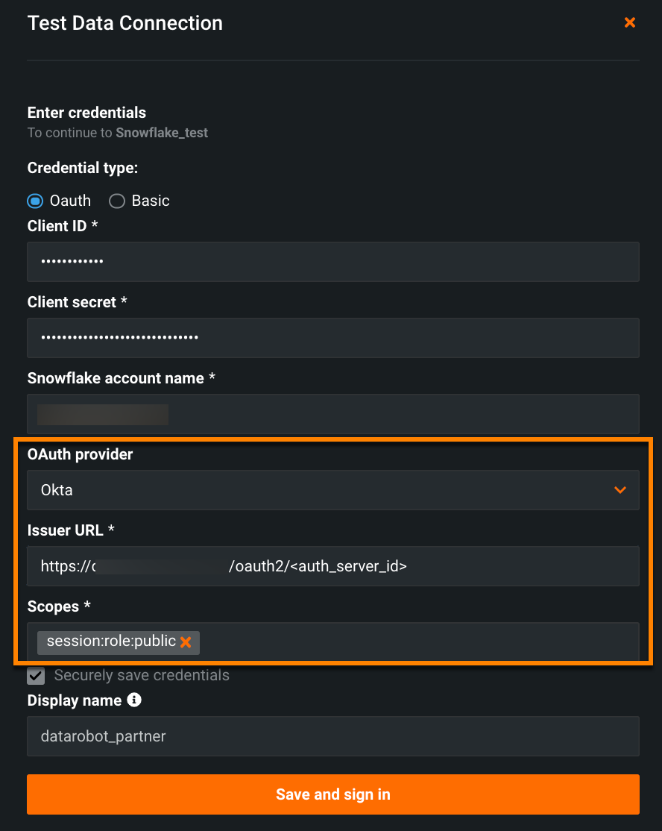Viewport: 662px width, 831px height.
Task: Select the Okta provider value
Action: click(x=57, y=490)
